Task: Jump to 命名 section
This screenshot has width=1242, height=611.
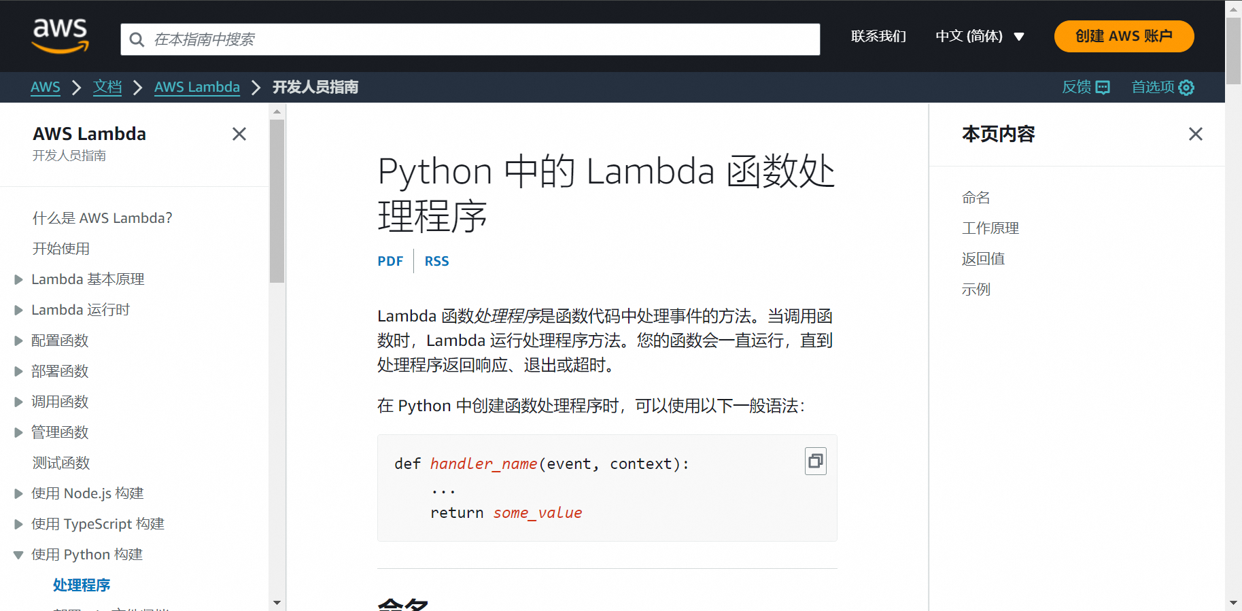Action: pyautogui.click(x=976, y=198)
